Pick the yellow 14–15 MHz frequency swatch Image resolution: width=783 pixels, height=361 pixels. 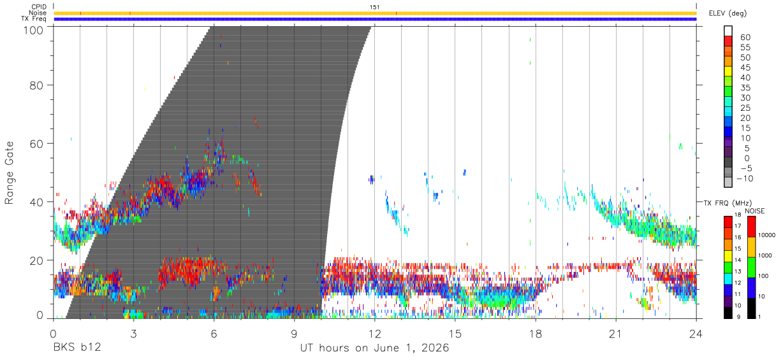[x=728, y=255]
